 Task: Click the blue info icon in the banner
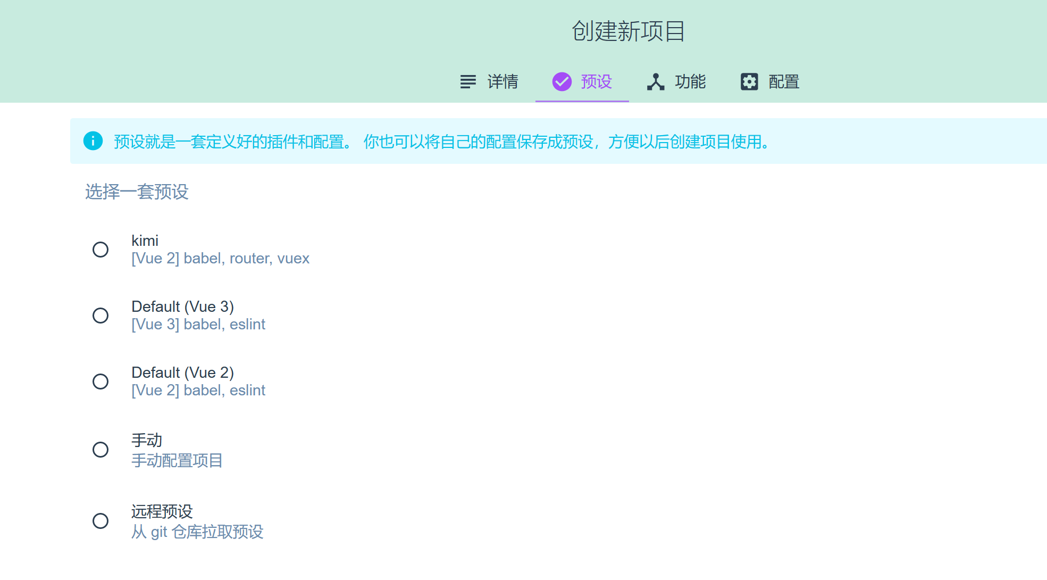[x=93, y=141]
